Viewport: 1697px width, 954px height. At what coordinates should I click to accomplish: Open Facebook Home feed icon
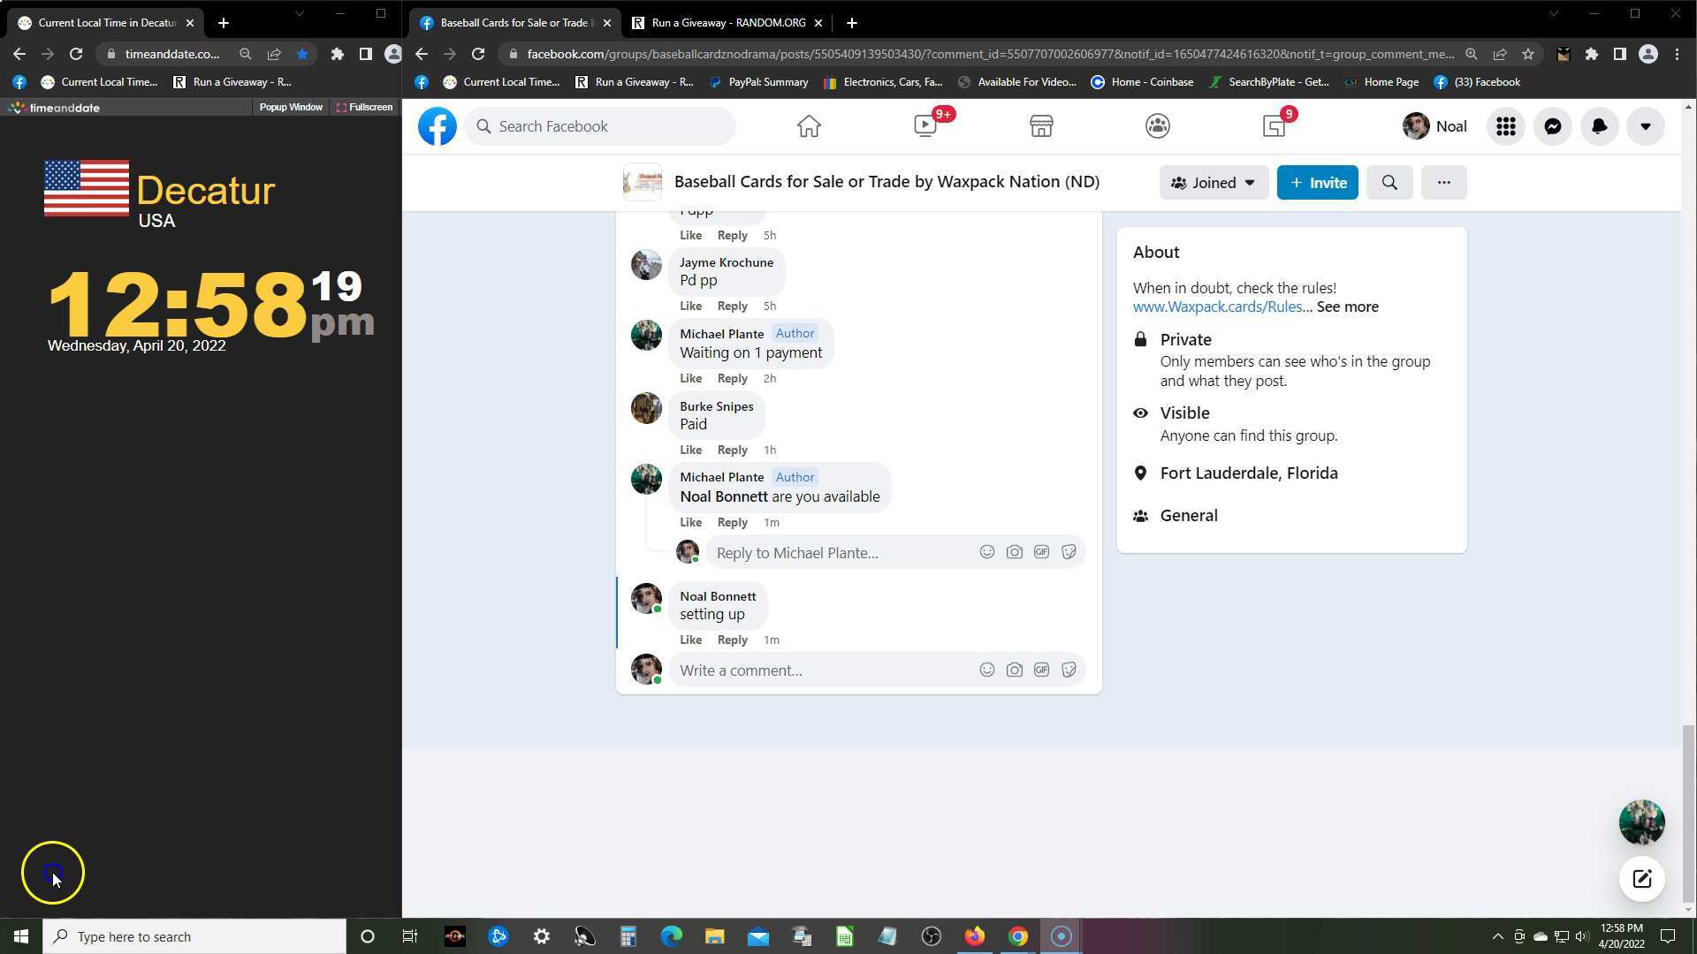(x=808, y=126)
